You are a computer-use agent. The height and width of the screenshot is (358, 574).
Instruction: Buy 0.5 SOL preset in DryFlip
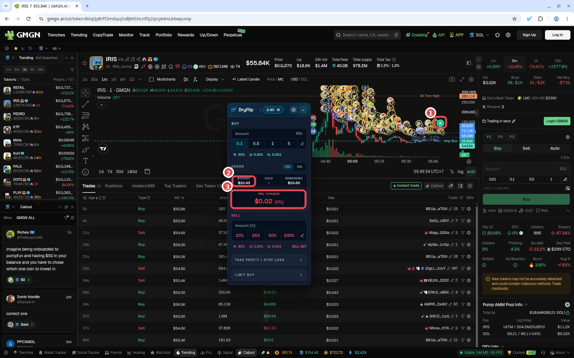click(256, 144)
